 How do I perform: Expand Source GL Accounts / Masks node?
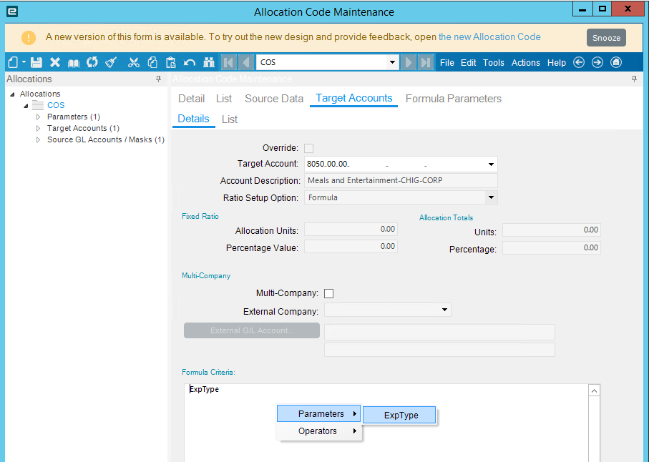[x=38, y=139]
